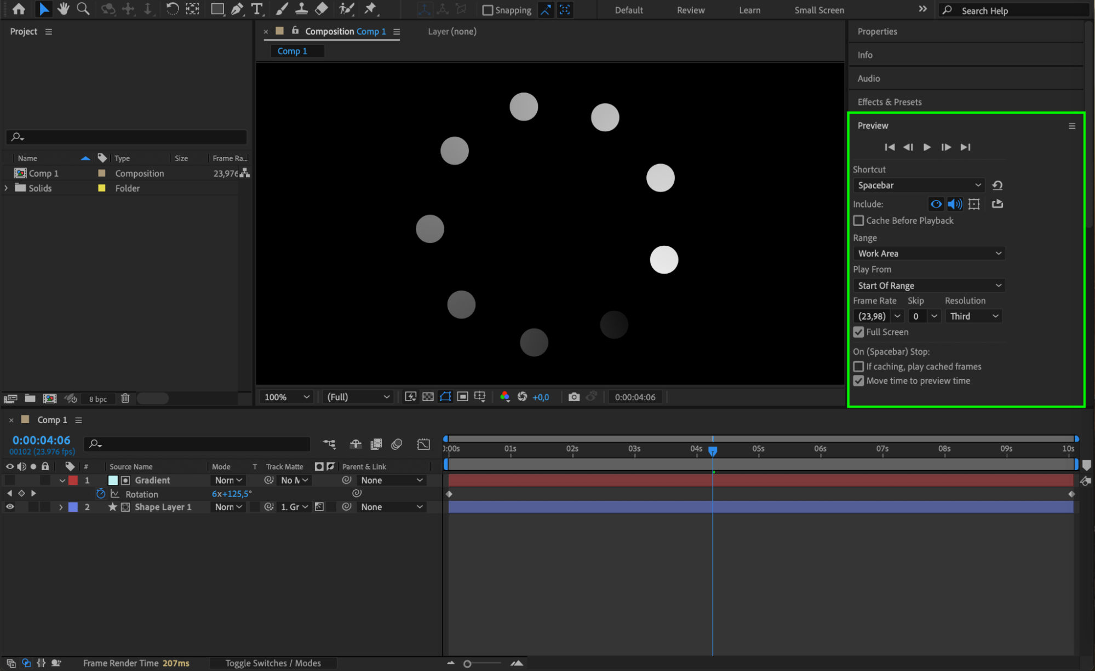The width and height of the screenshot is (1095, 671).
Task: Switch to the Review workspace
Action: (x=690, y=10)
